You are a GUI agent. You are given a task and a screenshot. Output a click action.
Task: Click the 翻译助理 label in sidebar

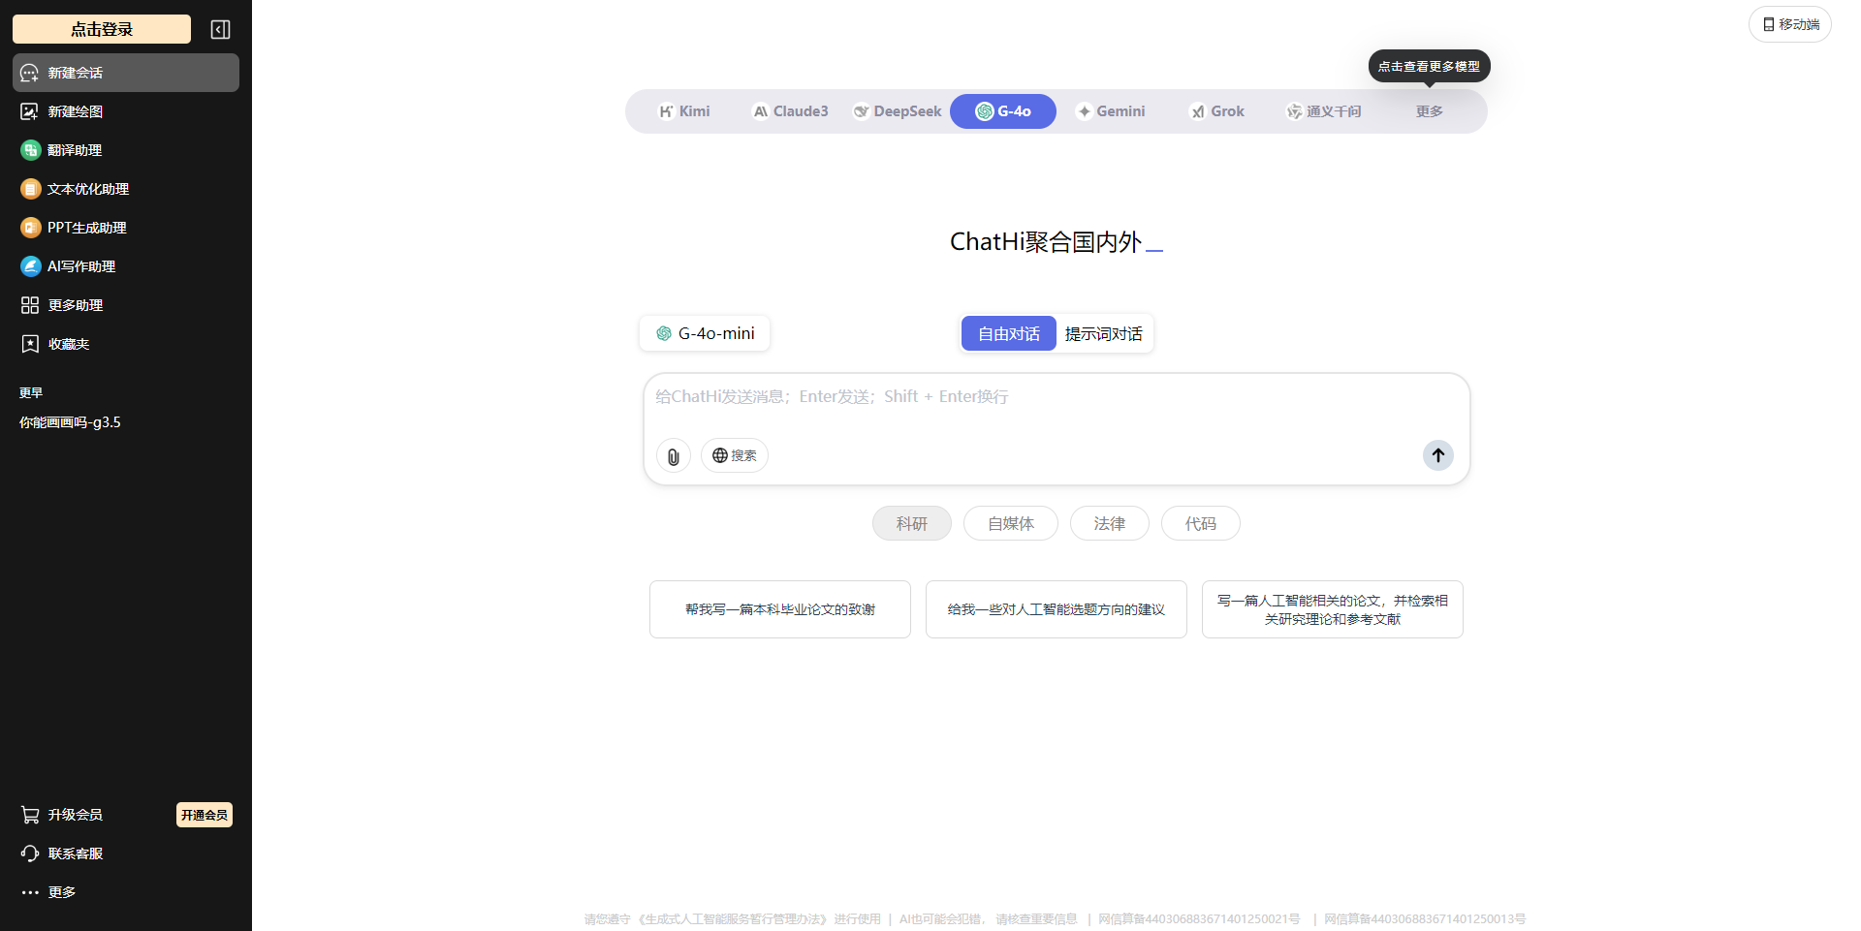click(75, 150)
